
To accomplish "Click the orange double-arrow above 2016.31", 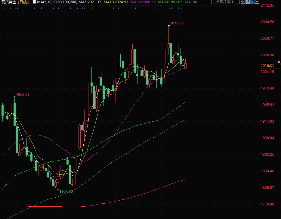I will (279, 62).
